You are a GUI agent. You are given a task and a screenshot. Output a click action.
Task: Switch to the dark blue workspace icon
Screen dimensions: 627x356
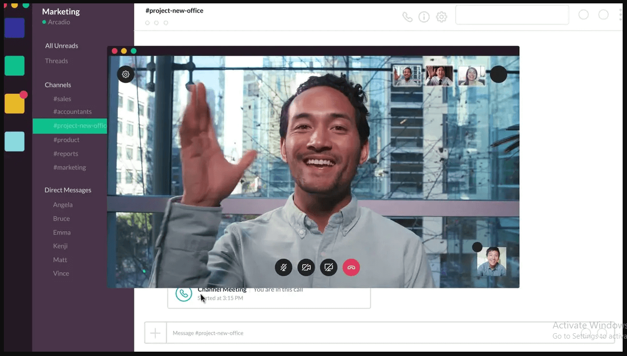click(x=15, y=28)
